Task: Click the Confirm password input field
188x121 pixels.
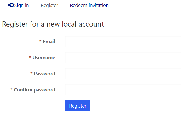Action: 123,90
